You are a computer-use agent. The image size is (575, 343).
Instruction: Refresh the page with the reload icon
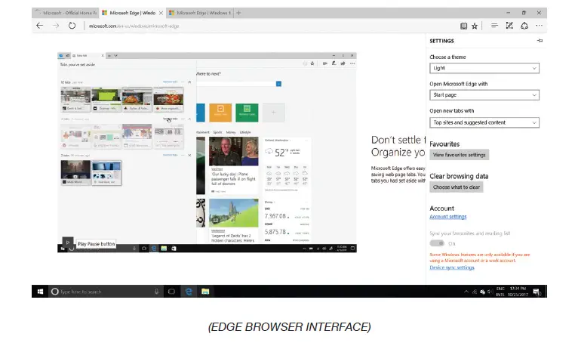[x=72, y=26]
